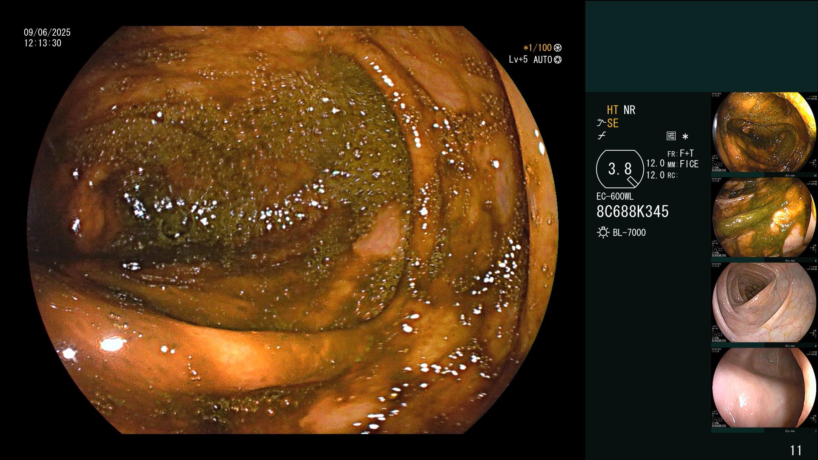Viewport: 818px width, 460px height.
Task: Click the scope tip diameter 3.8 indicator
Action: 620,169
